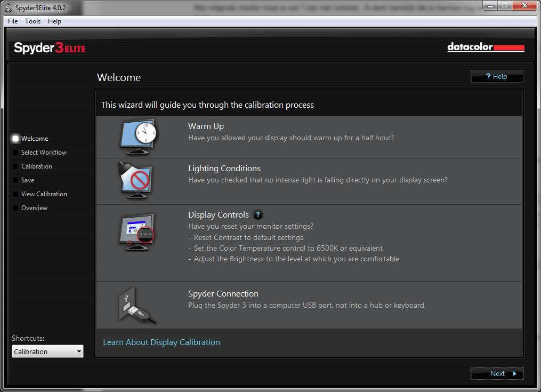Viewport: 541px width, 392px height.
Task: Go to the Select Workflow step label
Action: (44, 153)
